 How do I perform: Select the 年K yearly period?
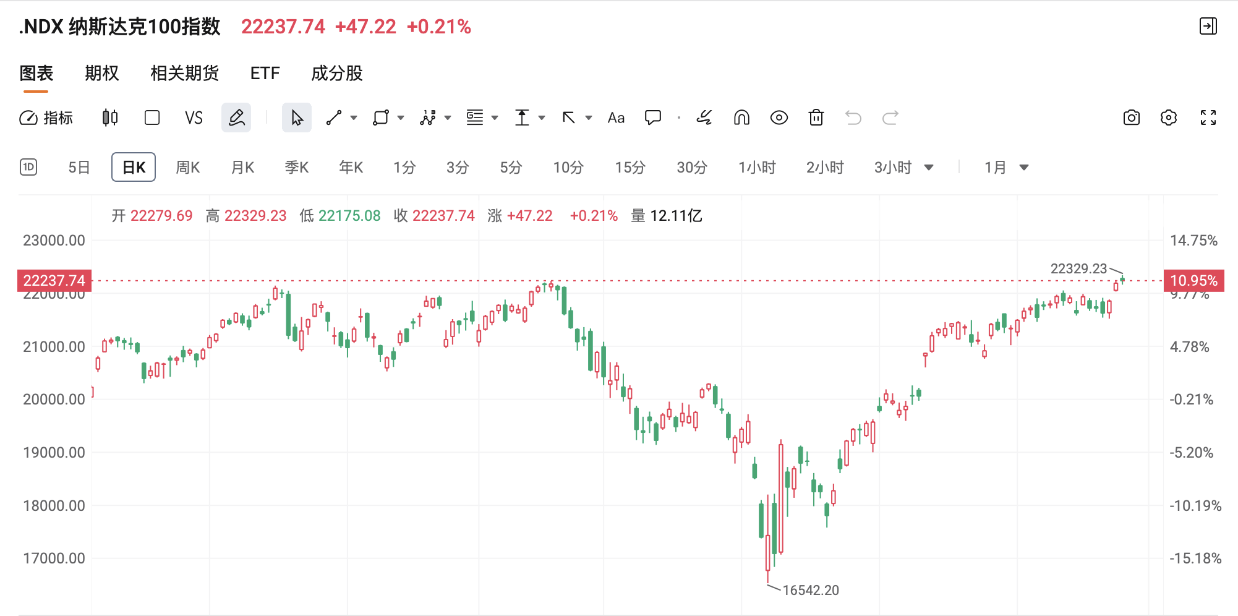coord(351,168)
